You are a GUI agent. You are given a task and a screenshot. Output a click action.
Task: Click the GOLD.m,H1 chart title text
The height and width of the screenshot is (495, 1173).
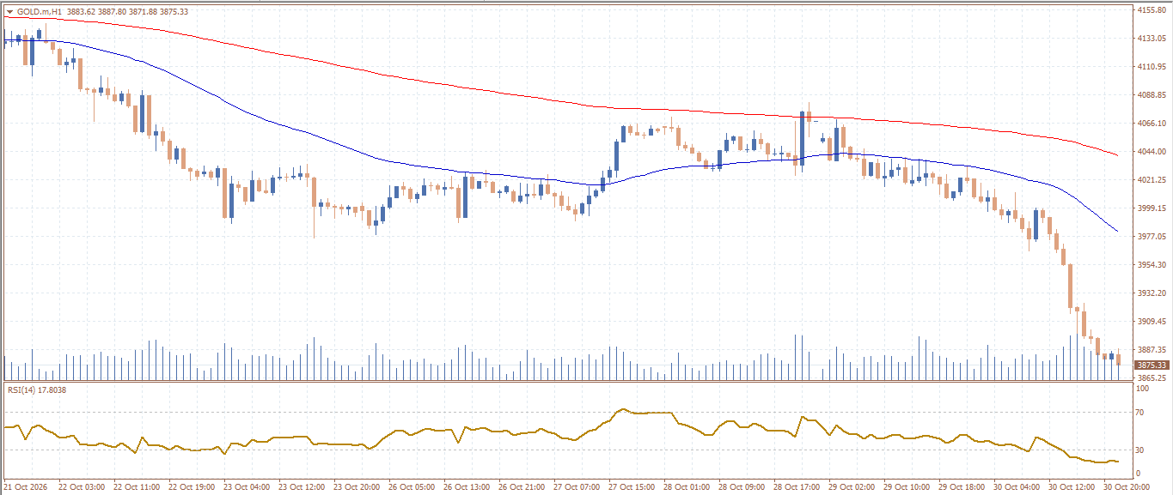[x=40, y=11]
